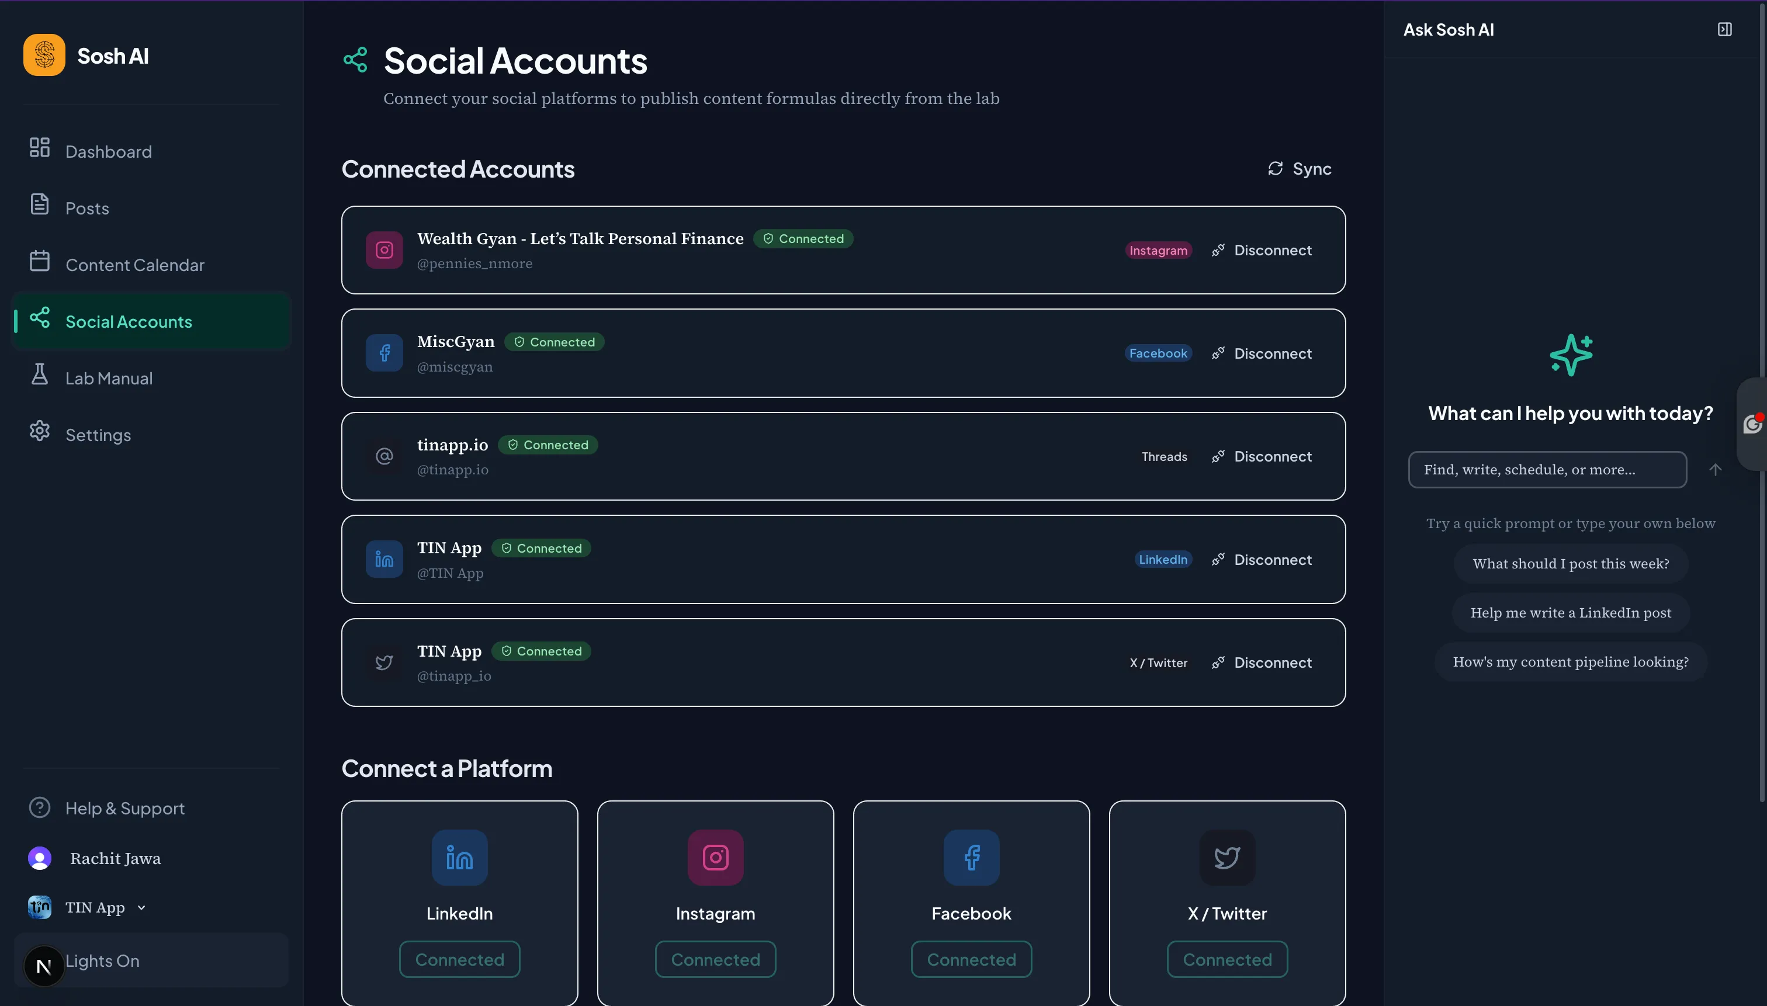The height and width of the screenshot is (1006, 1767).
Task: Click the @miscgyan handle
Action: (x=455, y=367)
